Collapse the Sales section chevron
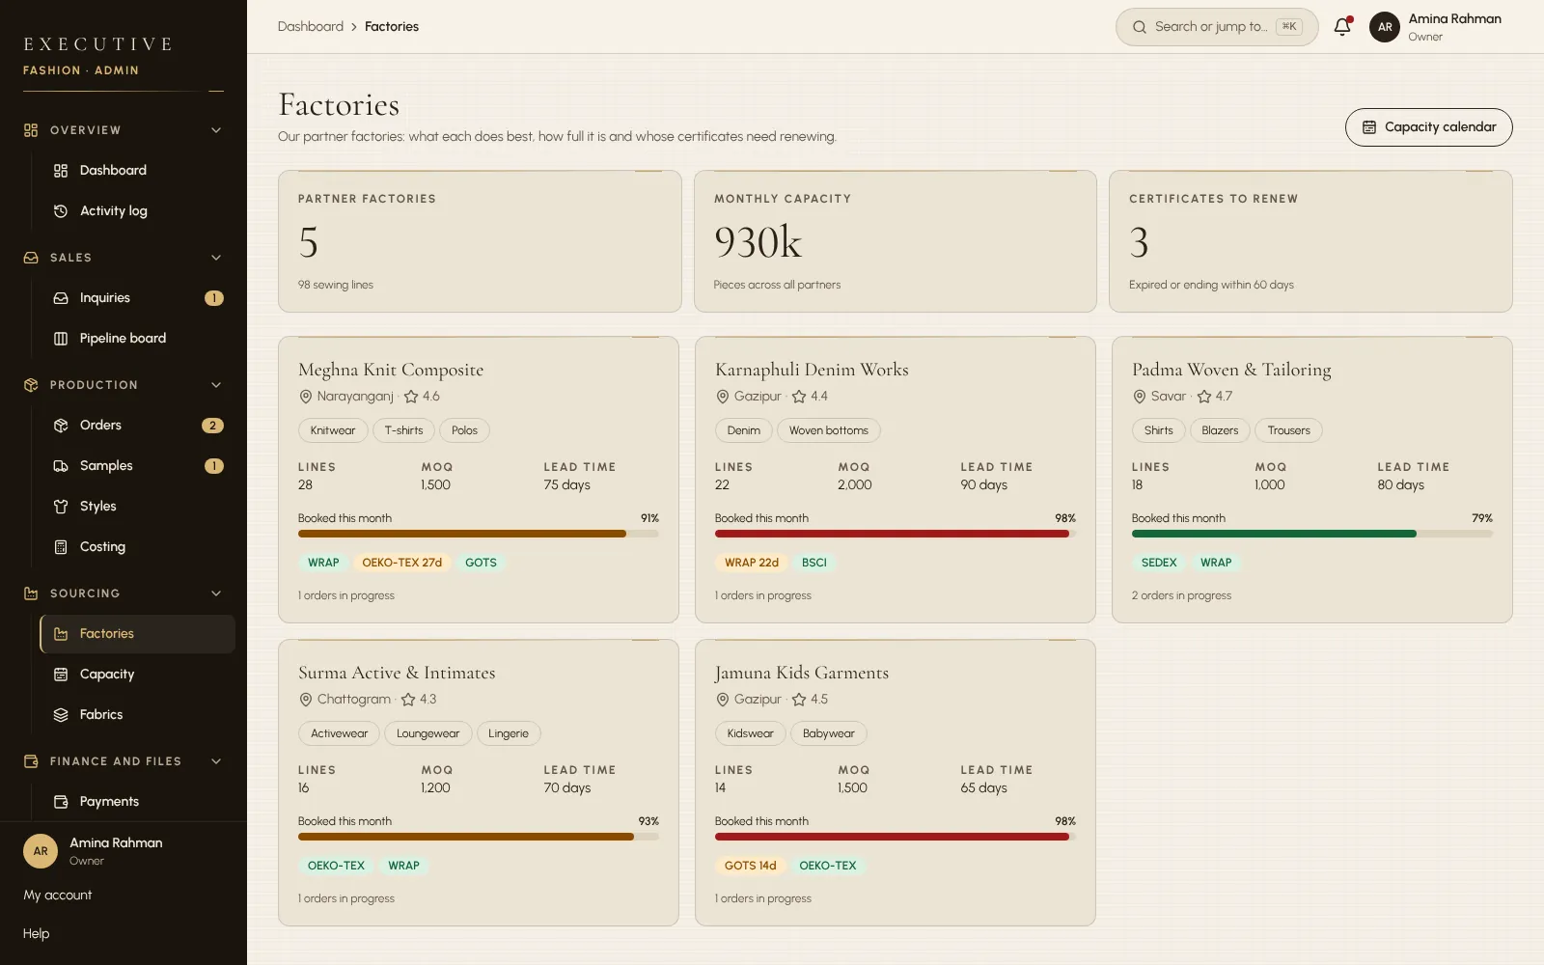This screenshot has height=965, width=1544. pyautogui.click(x=216, y=258)
